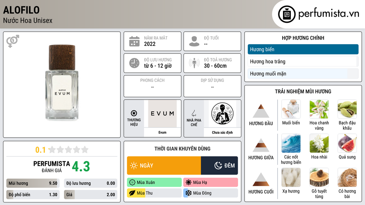The width and height of the screenshot is (365, 205).
Task: Click the Giá 2.00 rating bar
Action: (91, 195)
